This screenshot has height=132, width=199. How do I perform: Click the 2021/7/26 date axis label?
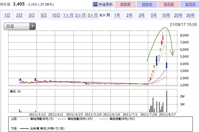tap(149, 114)
